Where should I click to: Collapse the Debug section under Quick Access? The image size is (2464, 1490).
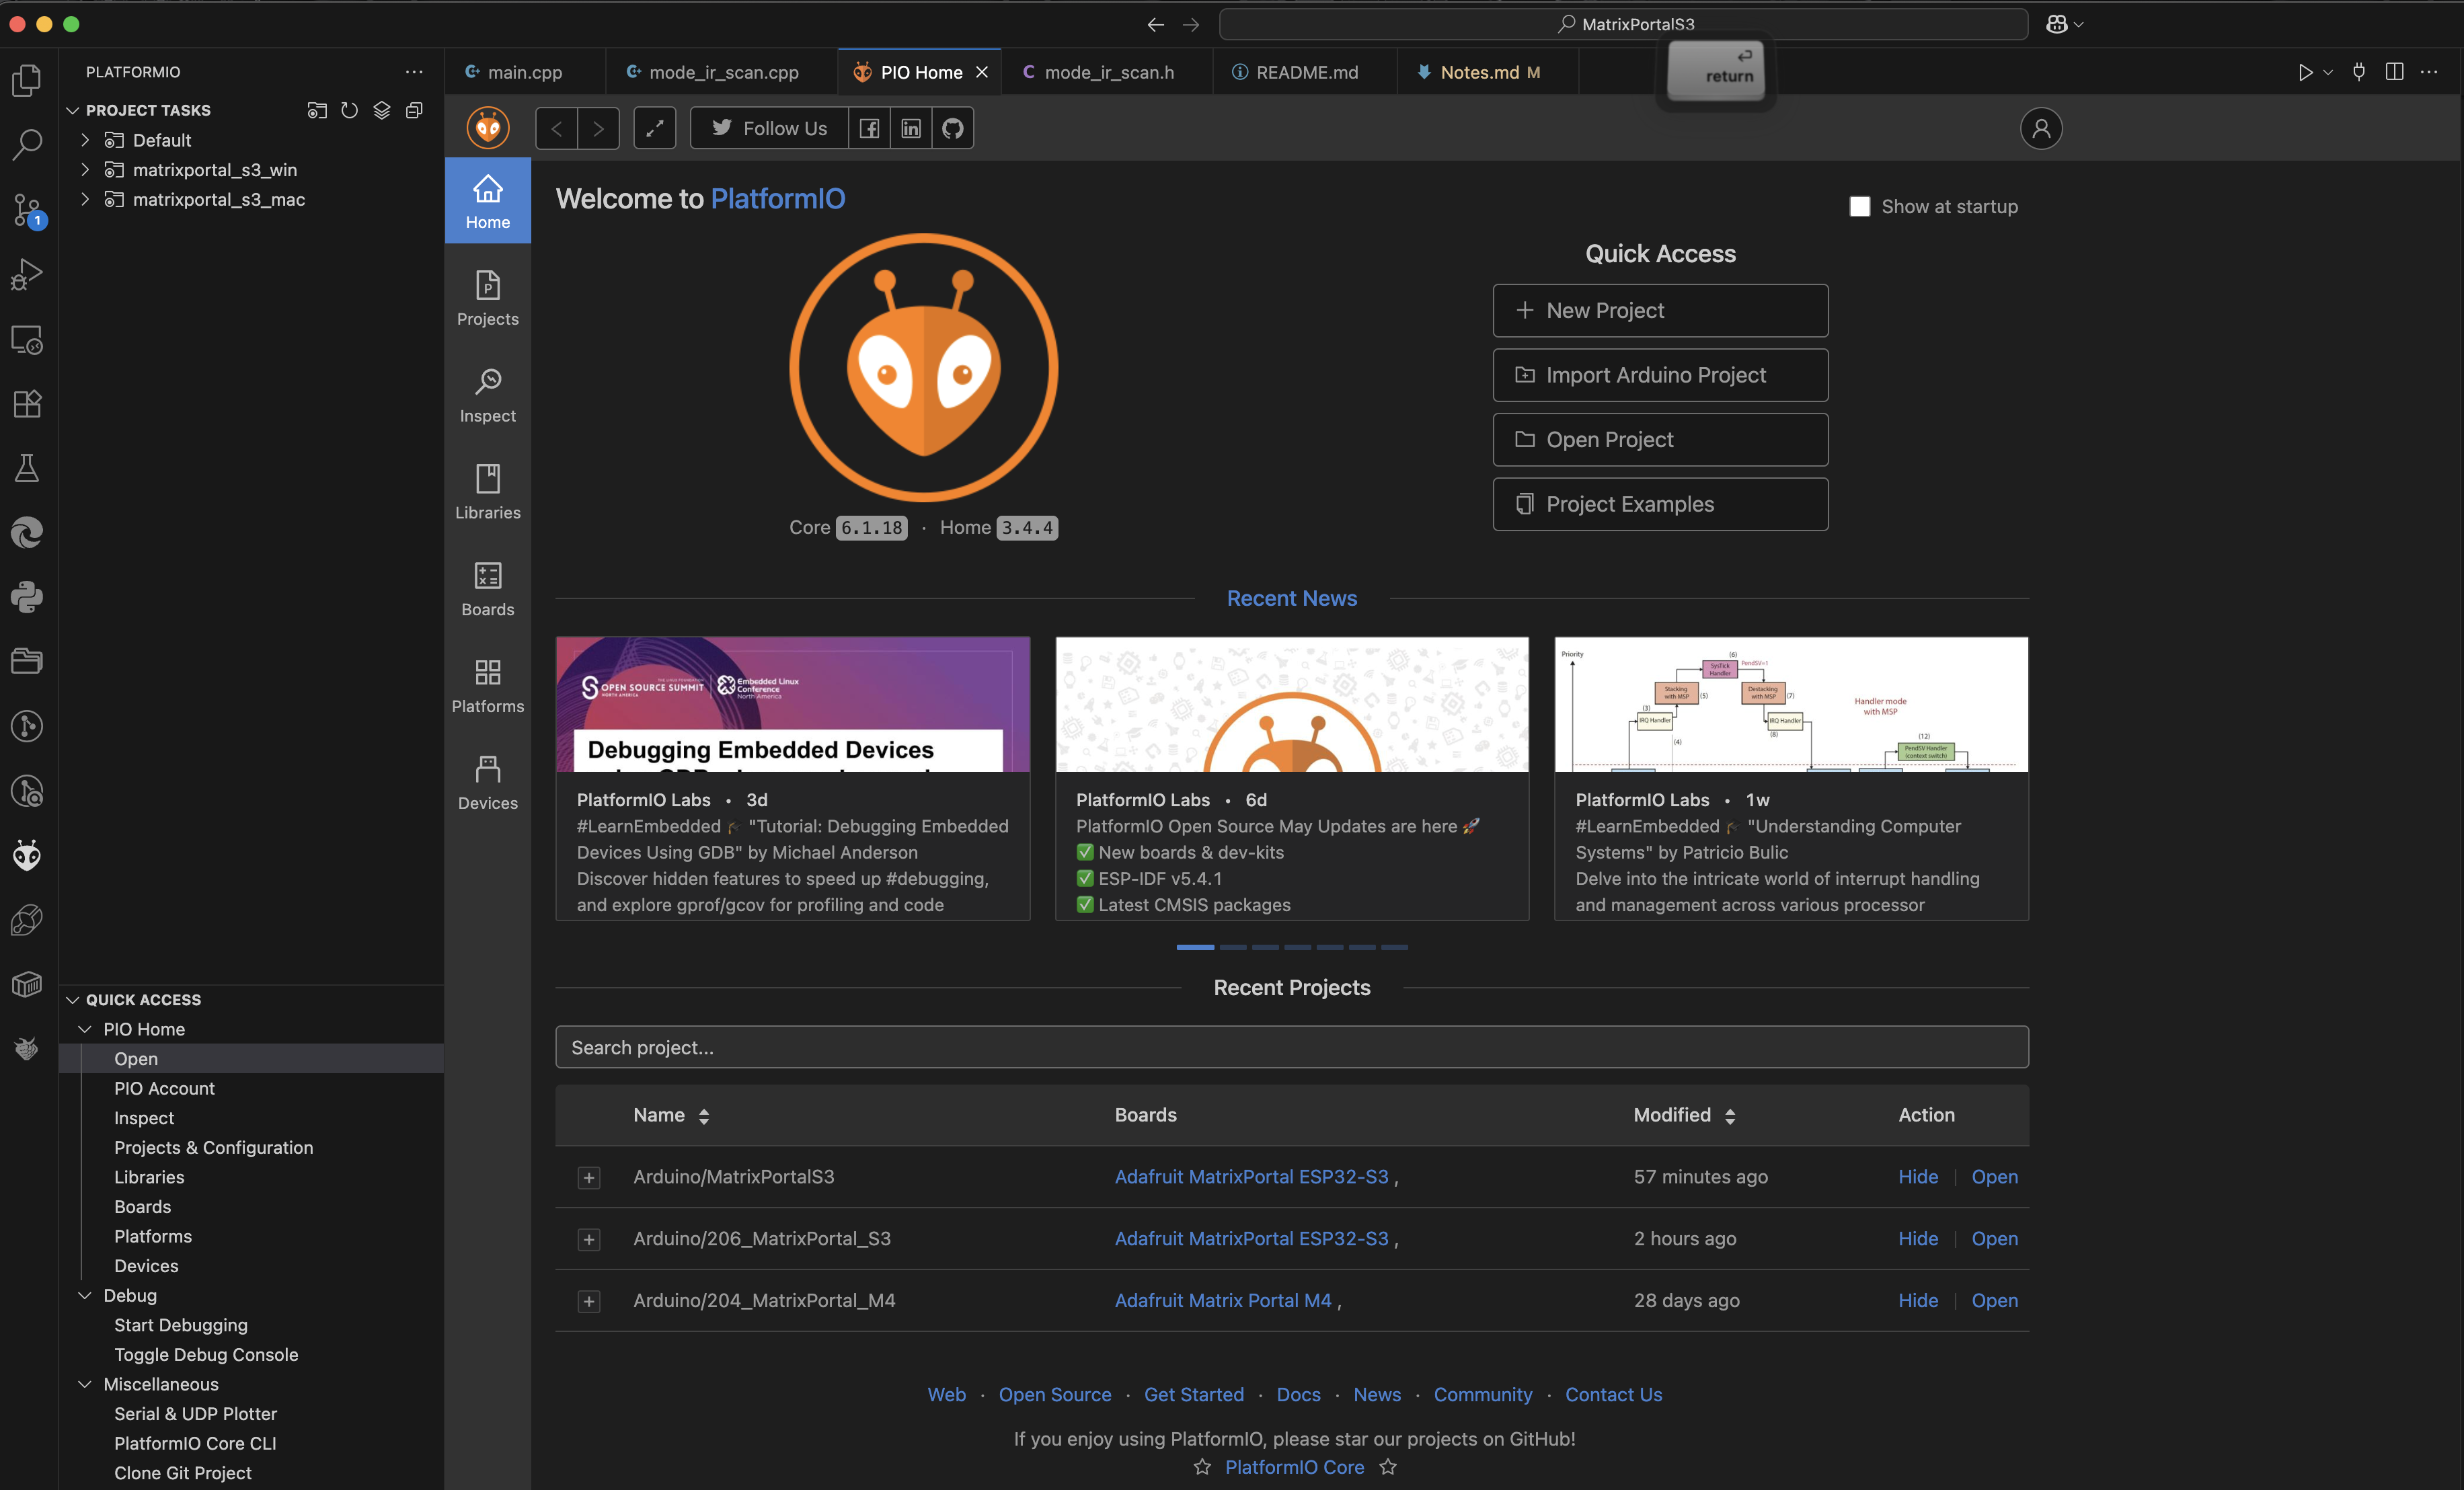(84, 1295)
